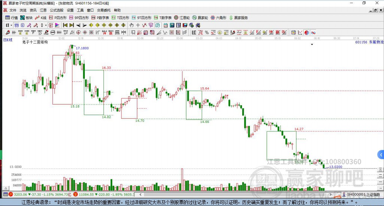Click the 17.1800 high price label
The image size is (384, 206).
click(82, 48)
